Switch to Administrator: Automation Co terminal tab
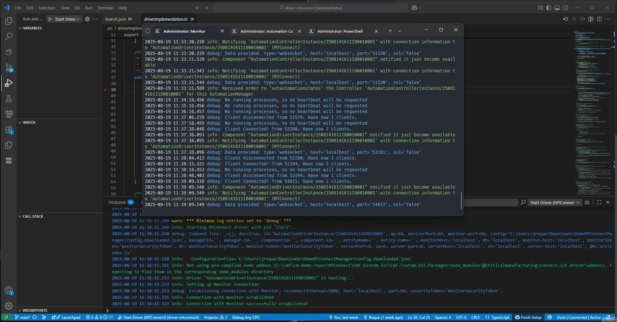Screen dimensions: 617x322 click(267, 31)
